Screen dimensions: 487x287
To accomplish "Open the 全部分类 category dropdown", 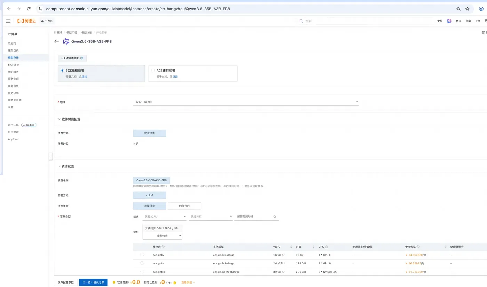I will coord(162,236).
